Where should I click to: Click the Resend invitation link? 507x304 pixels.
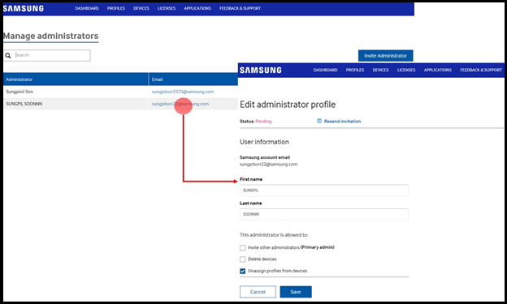342,122
